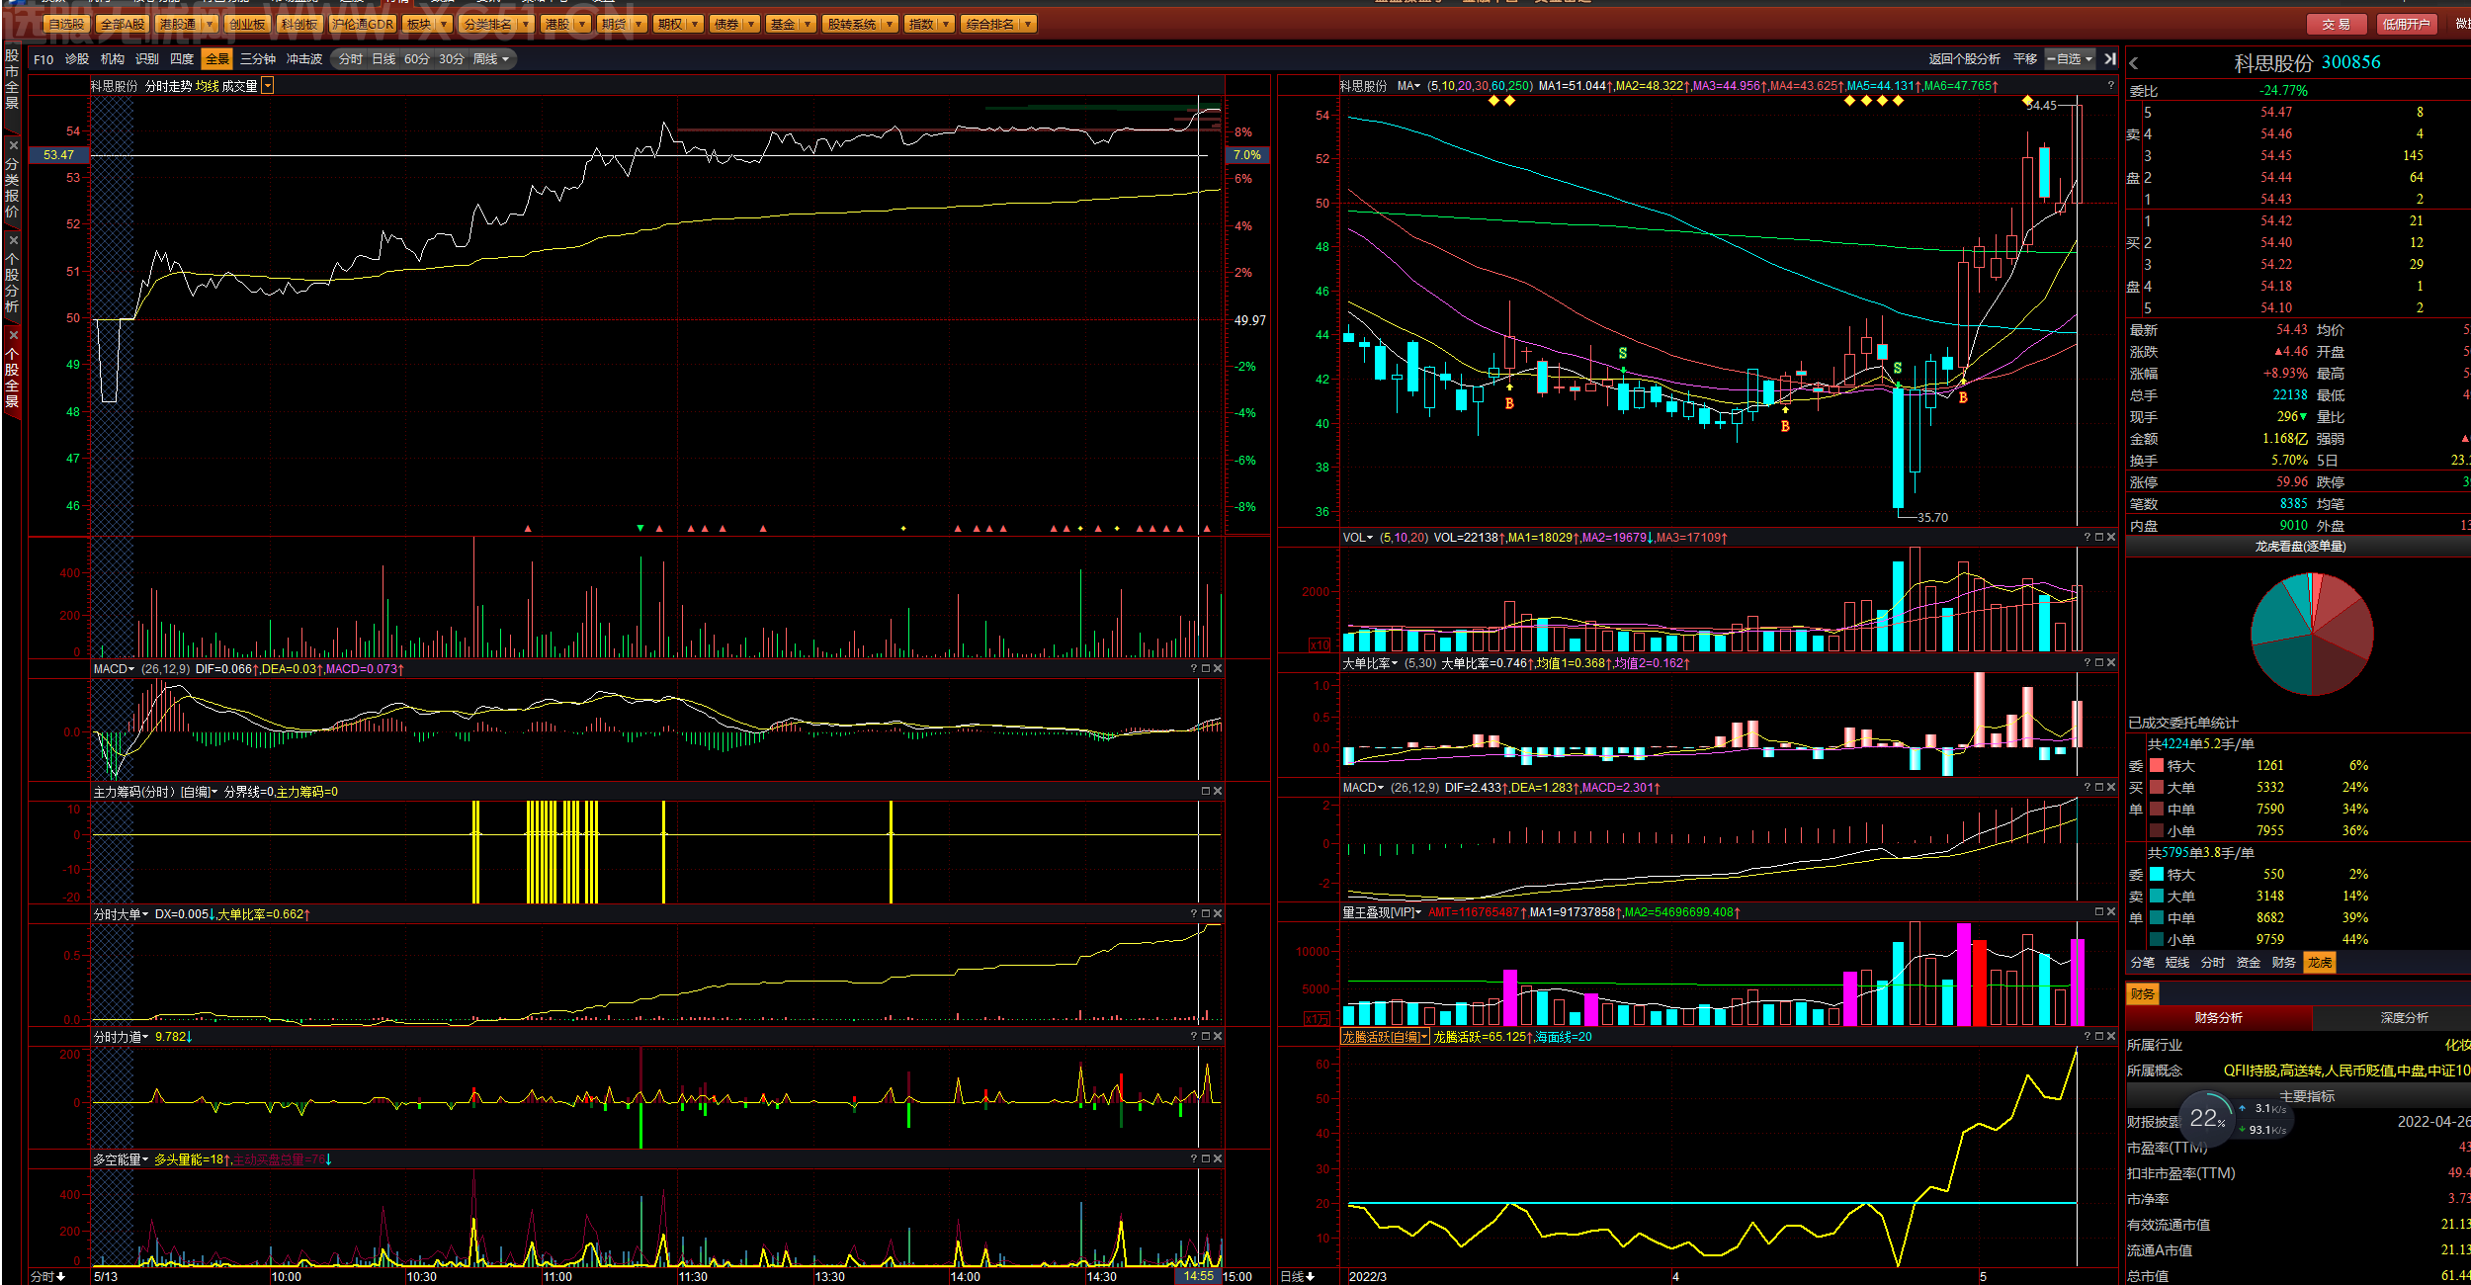Click the 特大 buy order red swatch
Screen dimensions: 2471x1285
tap(2157, 766)
